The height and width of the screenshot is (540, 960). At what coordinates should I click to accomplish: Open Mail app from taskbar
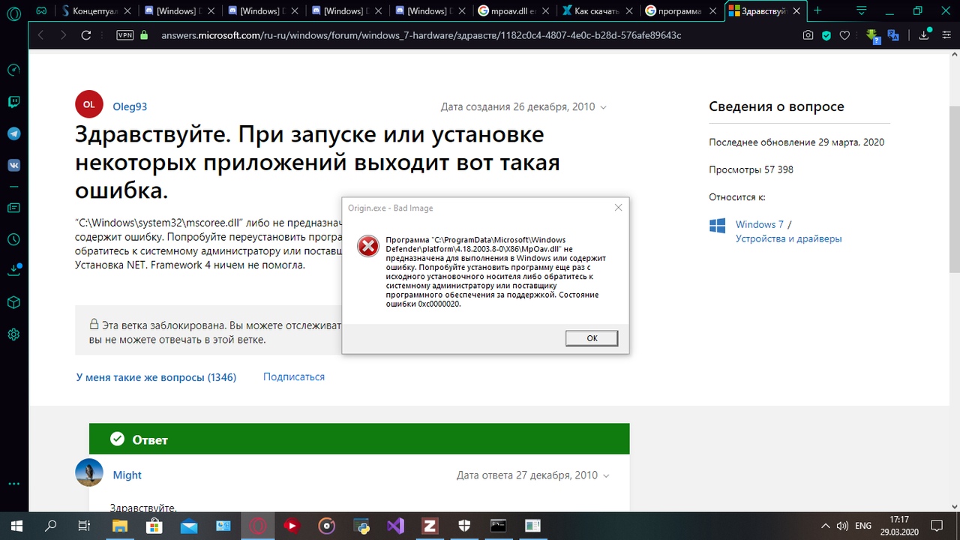(189, 526)
